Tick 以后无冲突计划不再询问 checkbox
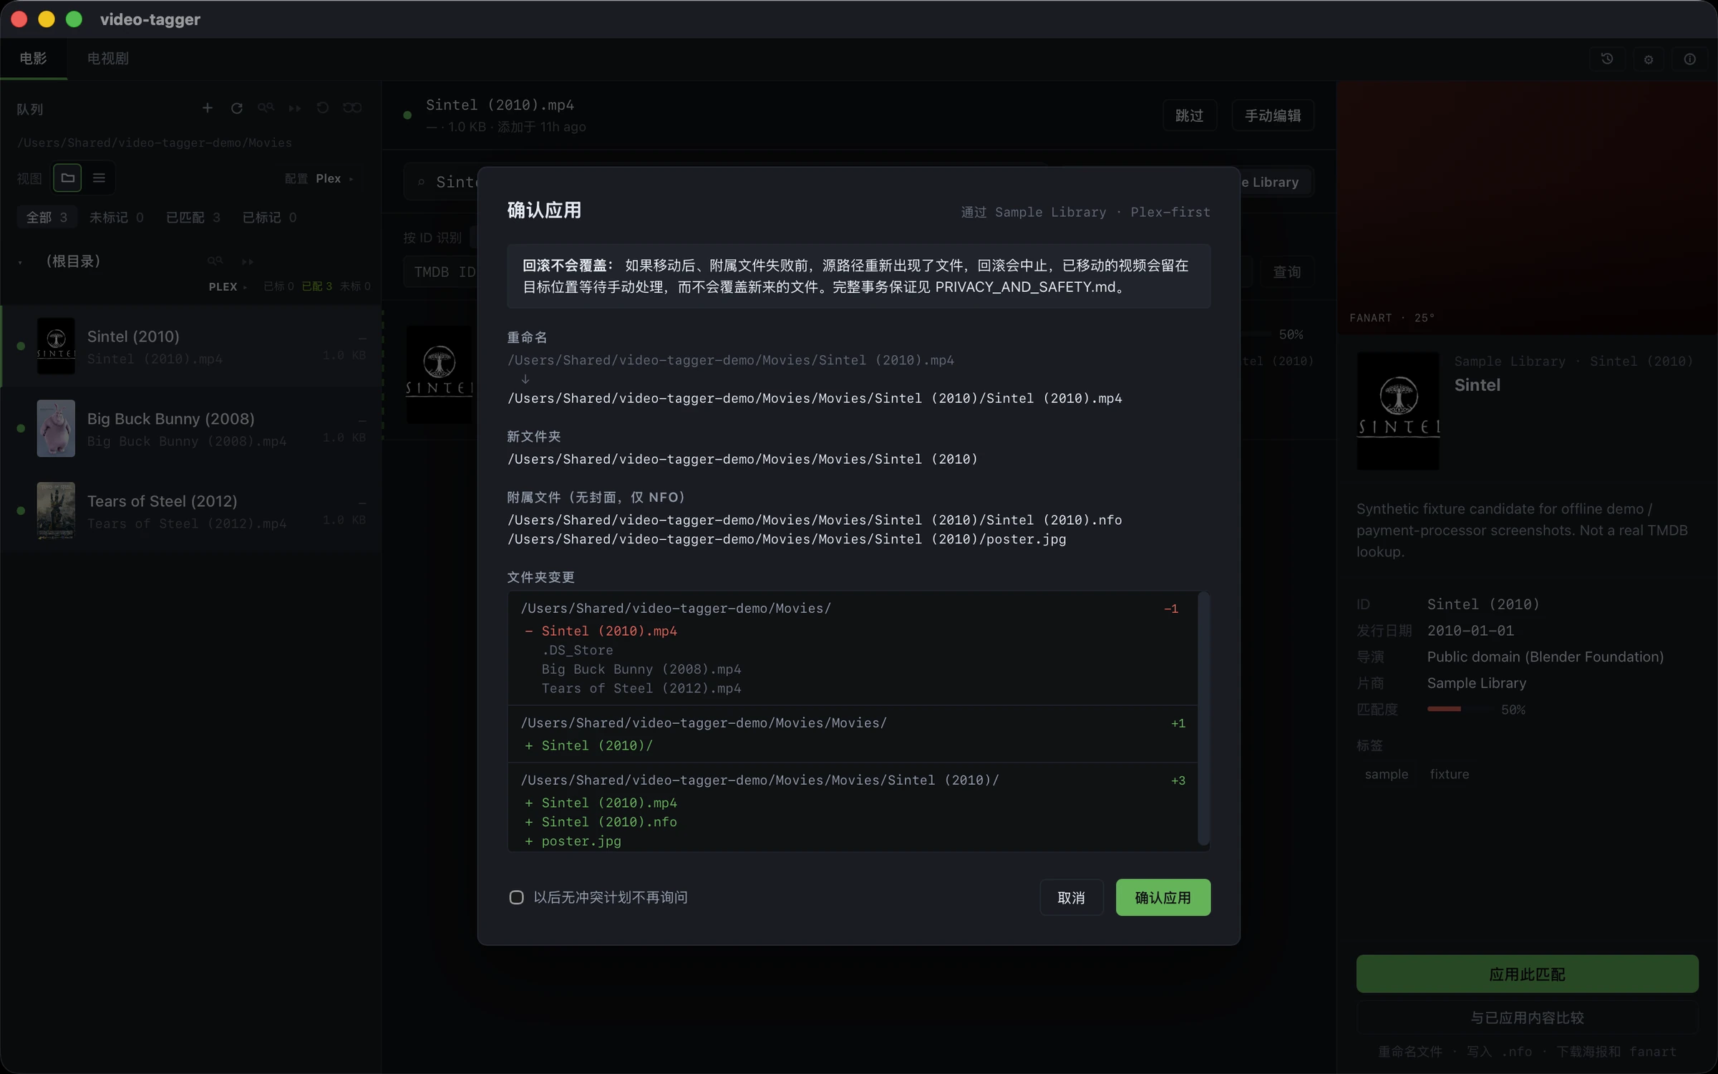The width and height of the screenshot is (1718, 1074). pos(516,897)
